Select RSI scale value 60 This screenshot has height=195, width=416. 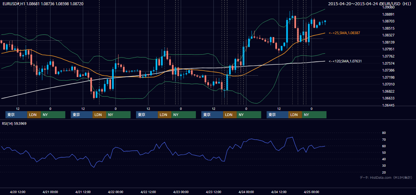tap(384, 146)
